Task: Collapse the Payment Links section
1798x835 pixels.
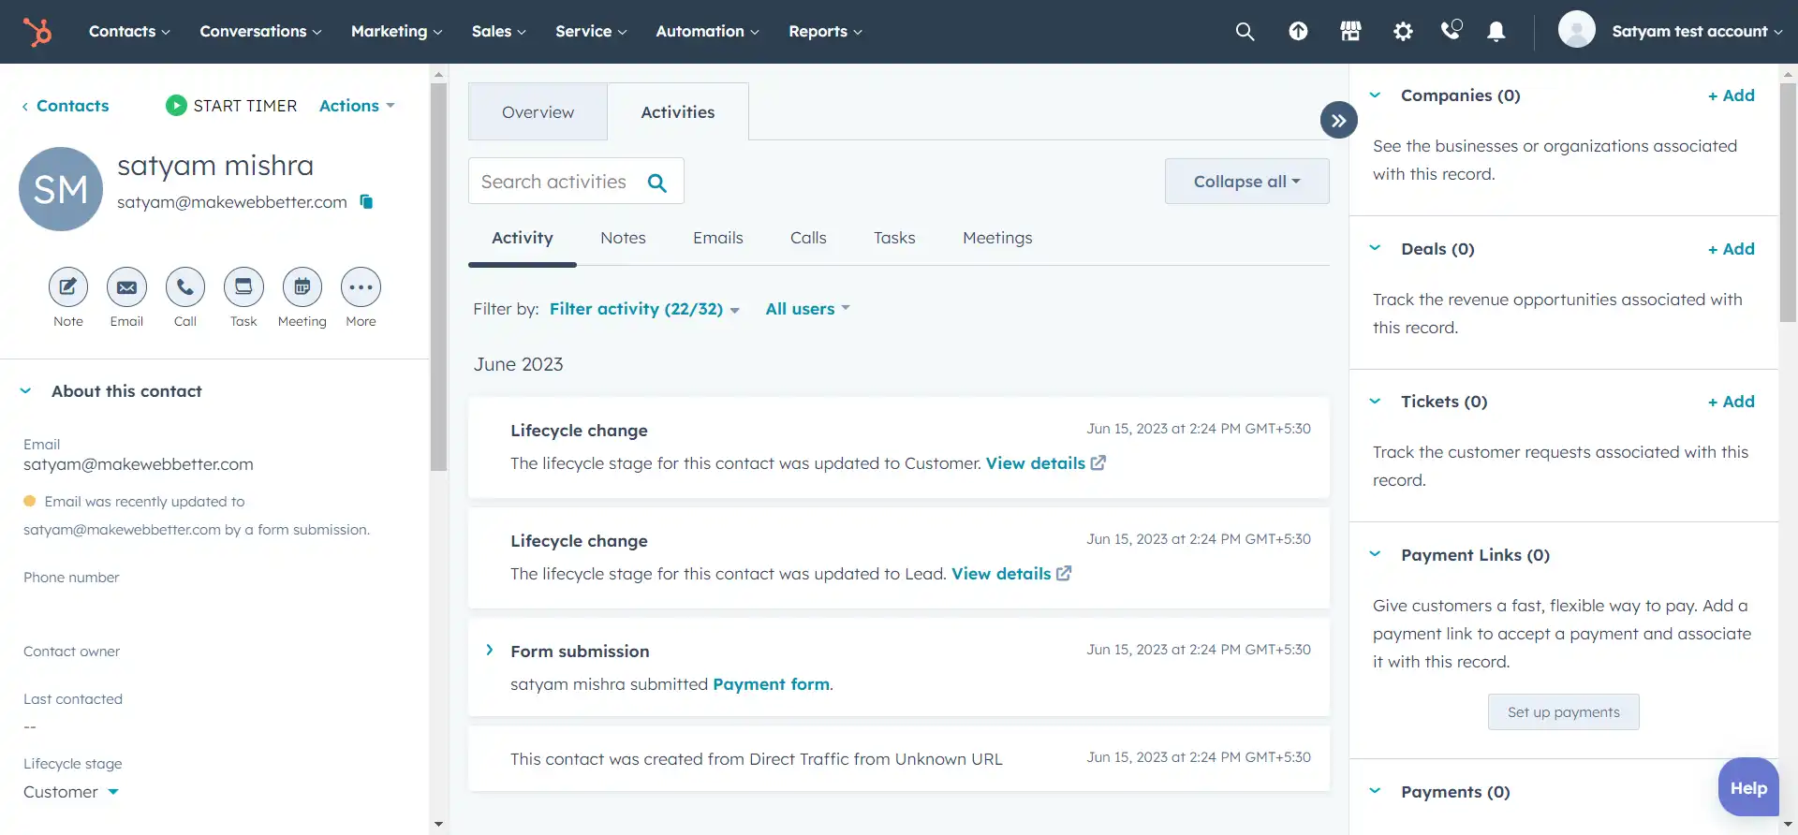Action: tap(1375, 555)
